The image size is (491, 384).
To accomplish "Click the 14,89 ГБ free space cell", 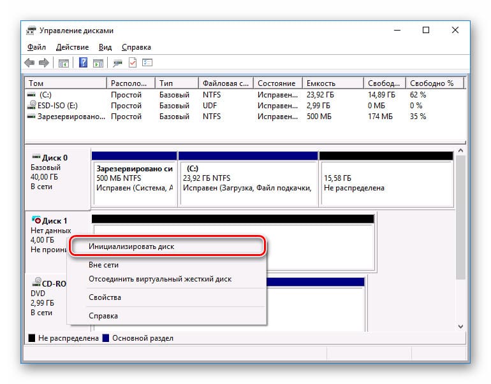I will click(381, 95).
